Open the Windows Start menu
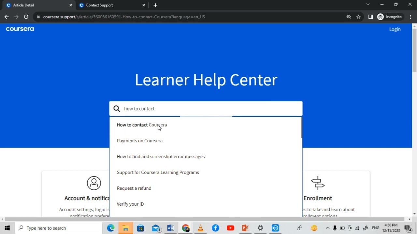Screen dimensions: 417x234 click(x=7, y=228)
